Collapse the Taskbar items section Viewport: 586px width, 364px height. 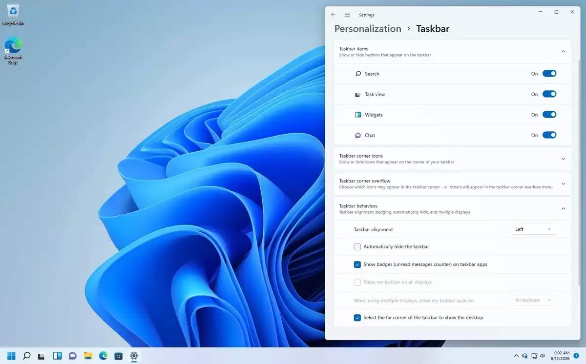(x=563, y=51)
